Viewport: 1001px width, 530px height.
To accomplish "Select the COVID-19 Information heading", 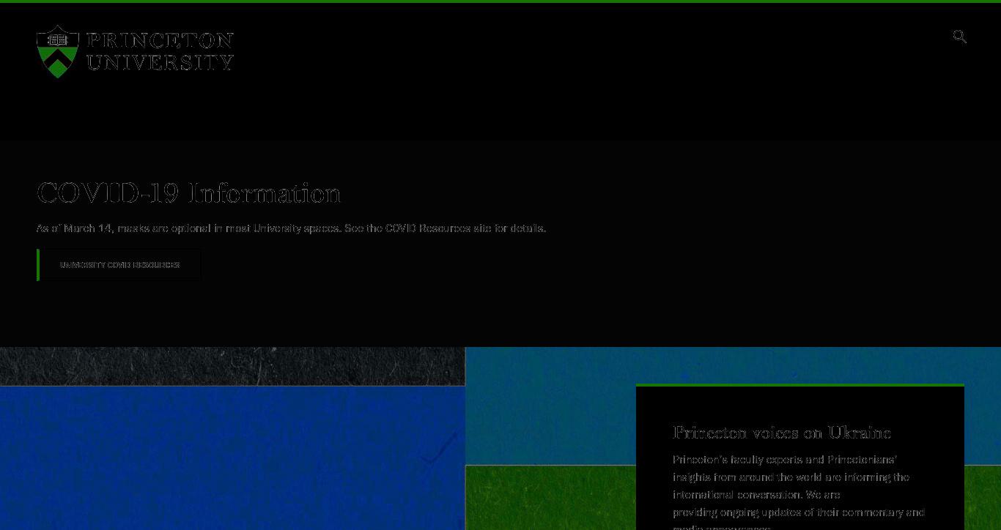I will [188, 193].
